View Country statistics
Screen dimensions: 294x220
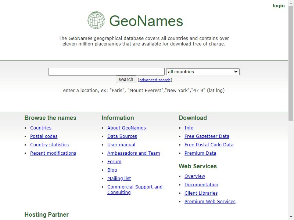(x=50, y=144)
